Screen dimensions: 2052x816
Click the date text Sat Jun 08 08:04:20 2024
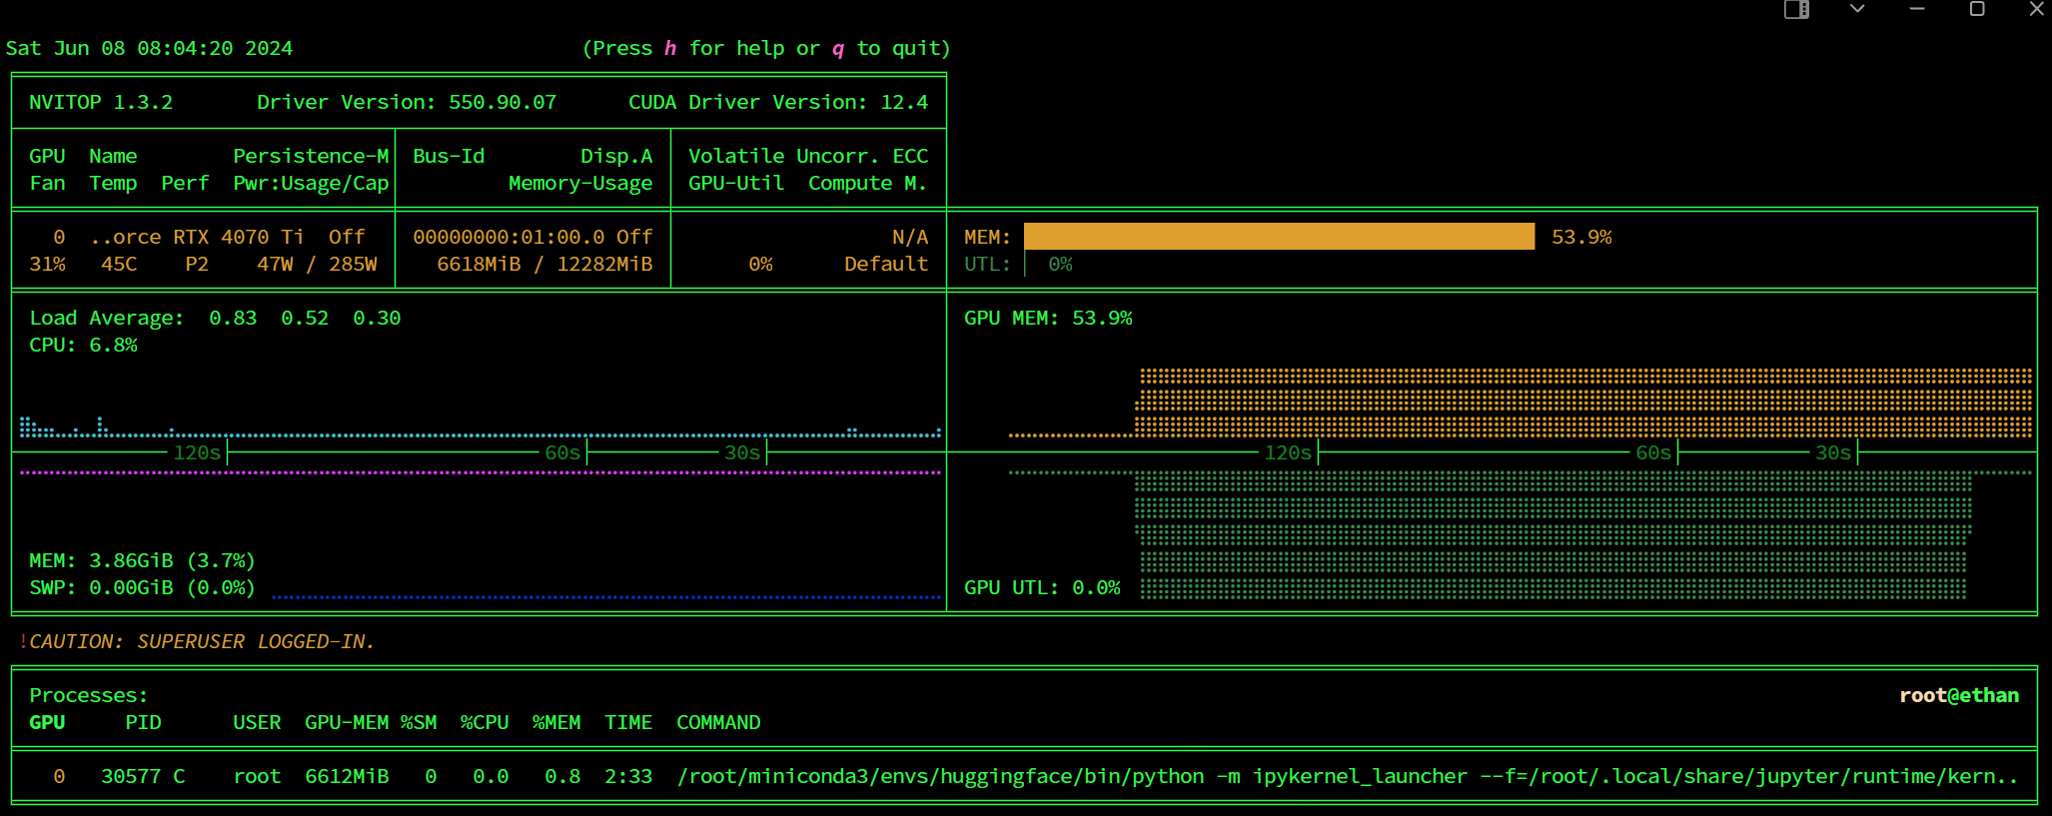[x=150, y=48]
